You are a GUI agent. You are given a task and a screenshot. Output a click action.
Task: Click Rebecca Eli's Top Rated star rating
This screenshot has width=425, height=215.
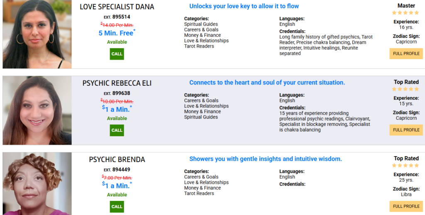tap(406, 89)
